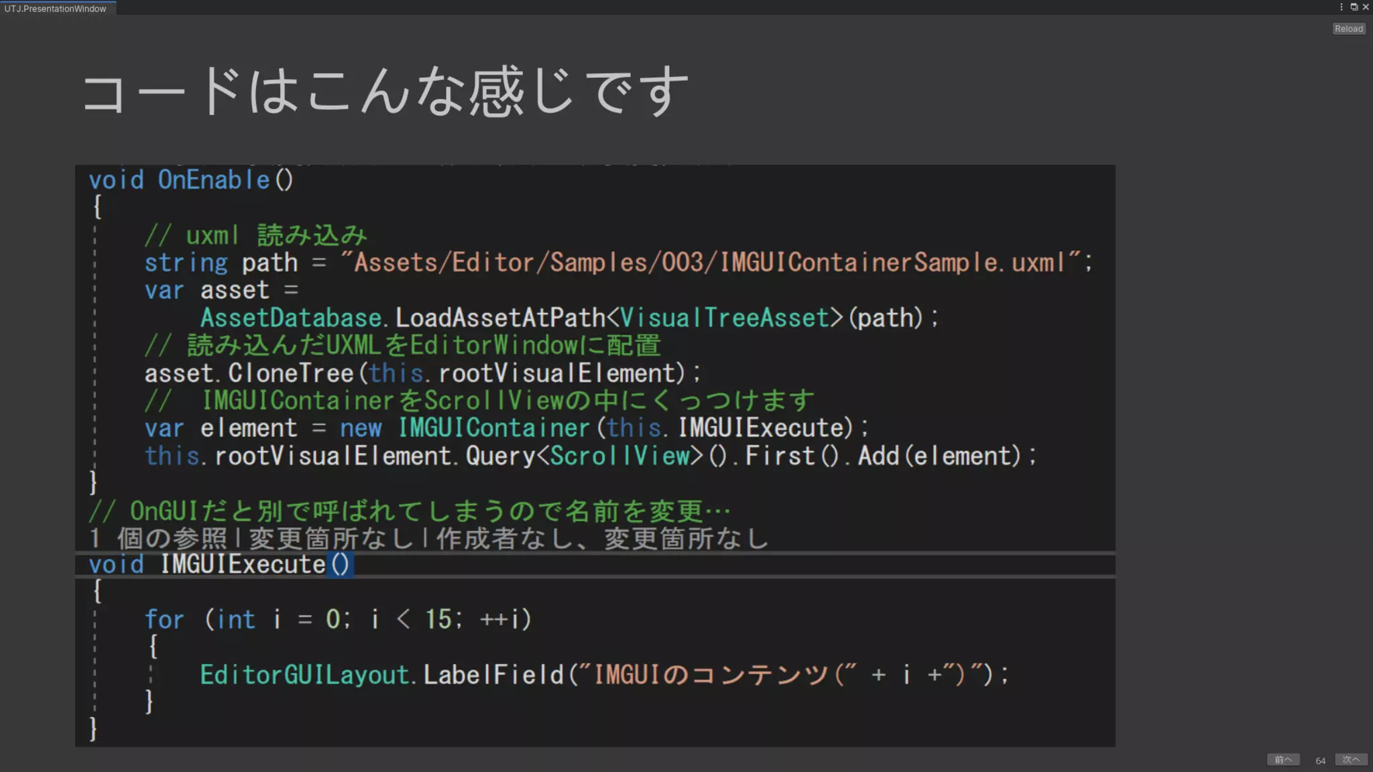Go to previous slide with 前へ
Viewport: 1373px width, 772px height.
click(1283, 759)
